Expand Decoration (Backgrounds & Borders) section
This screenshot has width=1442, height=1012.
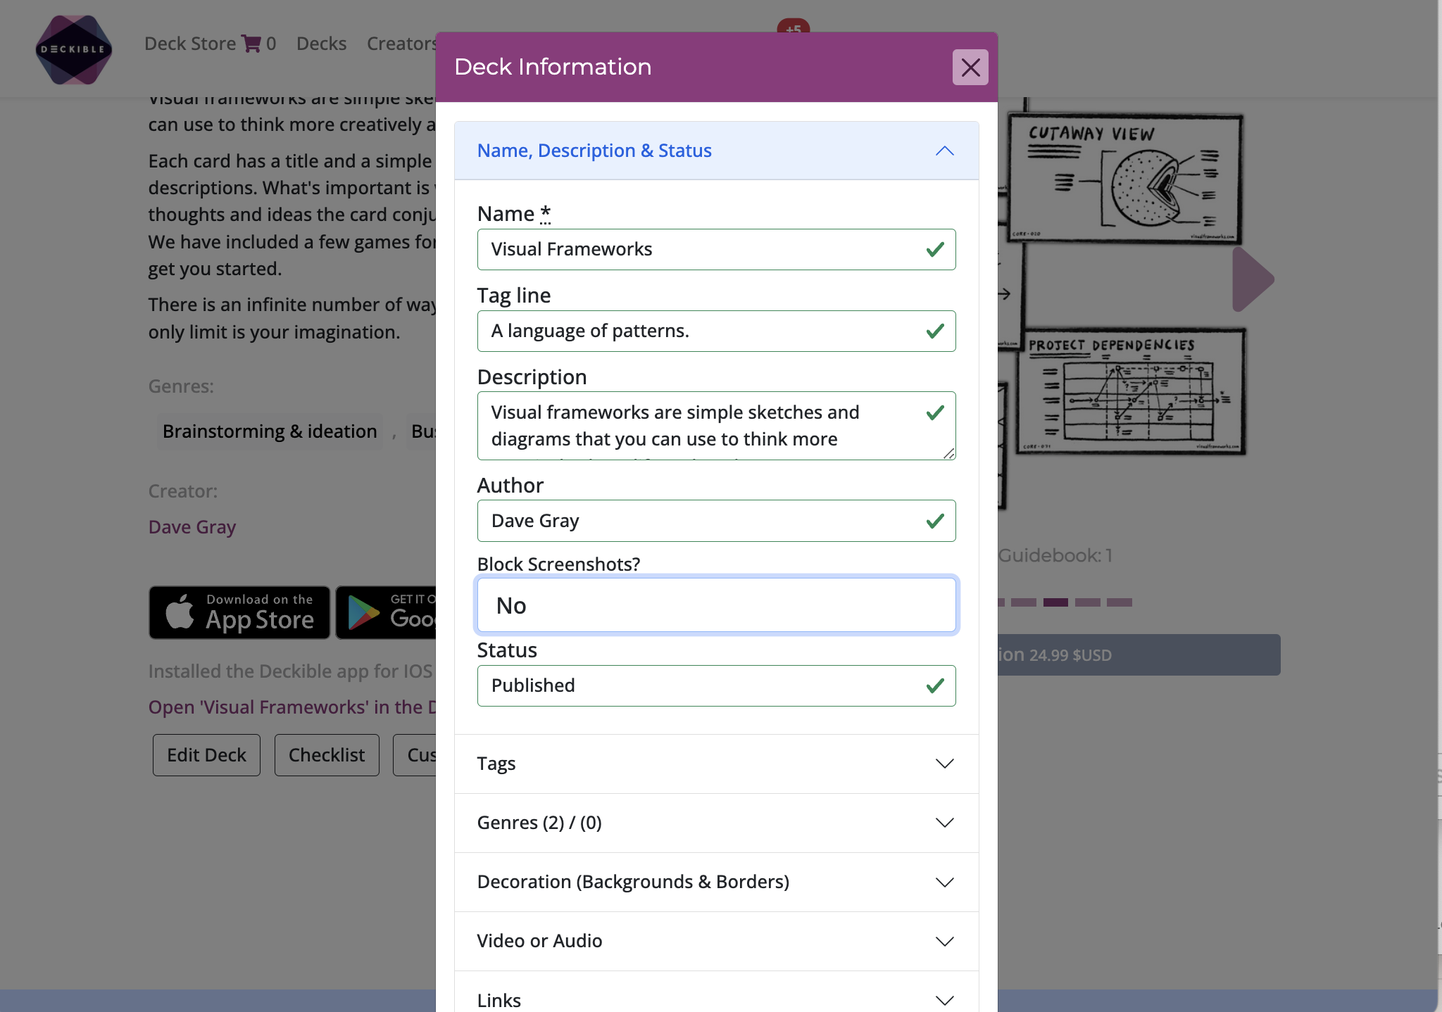(x=716, y=882)
